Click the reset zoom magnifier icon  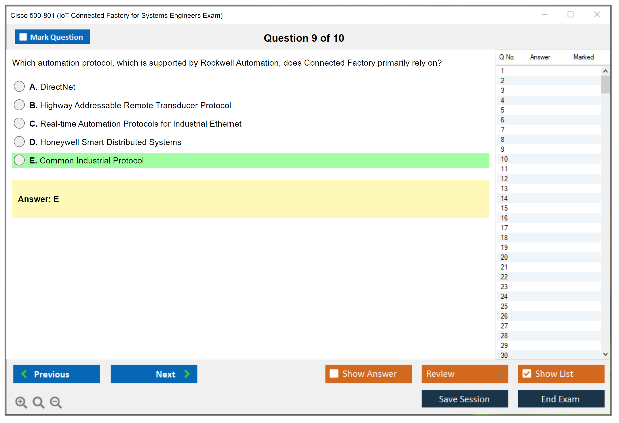(38, 402)
